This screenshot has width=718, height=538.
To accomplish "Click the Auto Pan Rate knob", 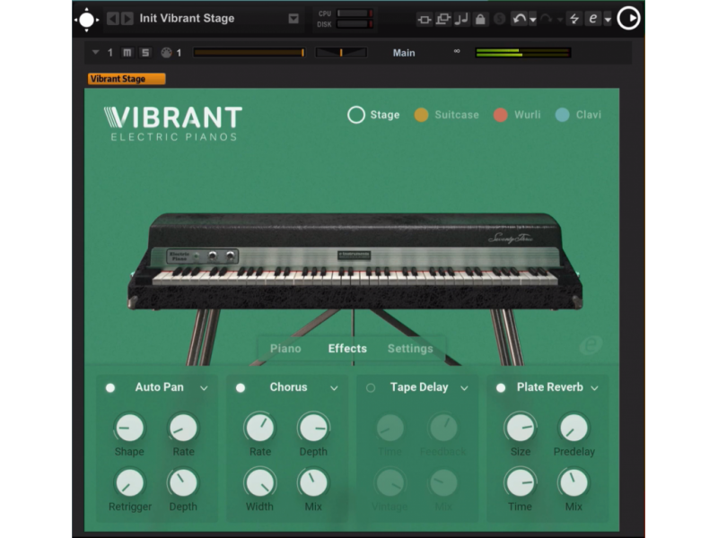I will tap(183, 429).
